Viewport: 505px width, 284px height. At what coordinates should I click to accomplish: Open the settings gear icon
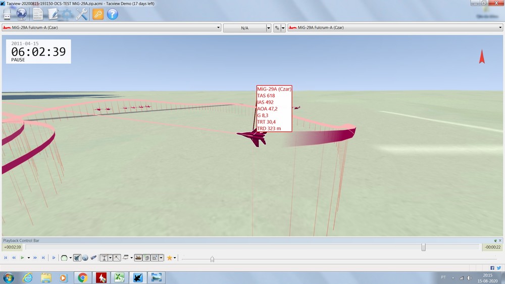67,14
